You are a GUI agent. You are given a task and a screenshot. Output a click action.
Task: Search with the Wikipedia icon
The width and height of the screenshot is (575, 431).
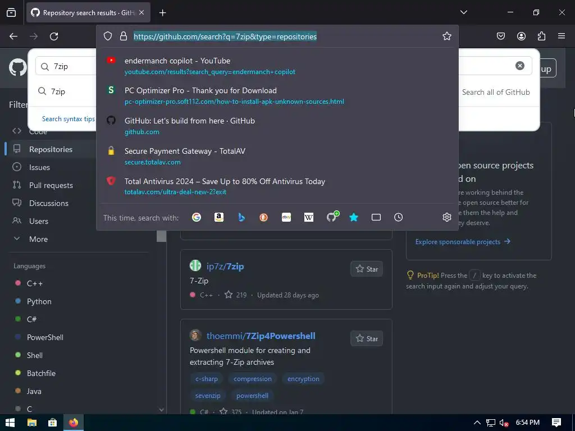point(309,217)
